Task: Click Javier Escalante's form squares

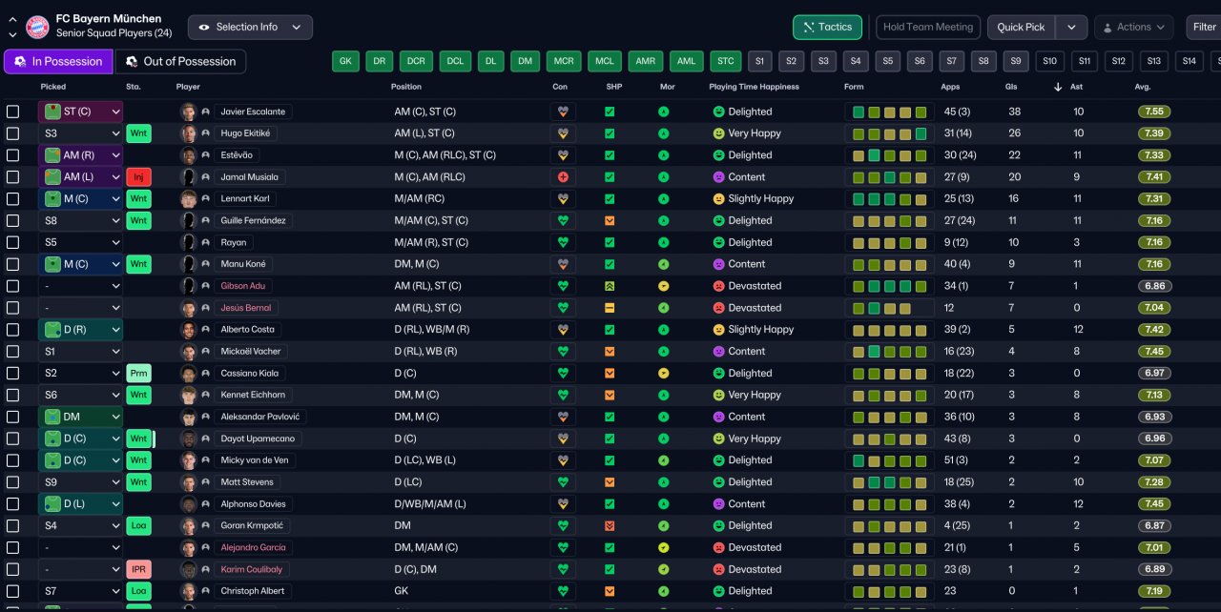Action: click(889, 112)
